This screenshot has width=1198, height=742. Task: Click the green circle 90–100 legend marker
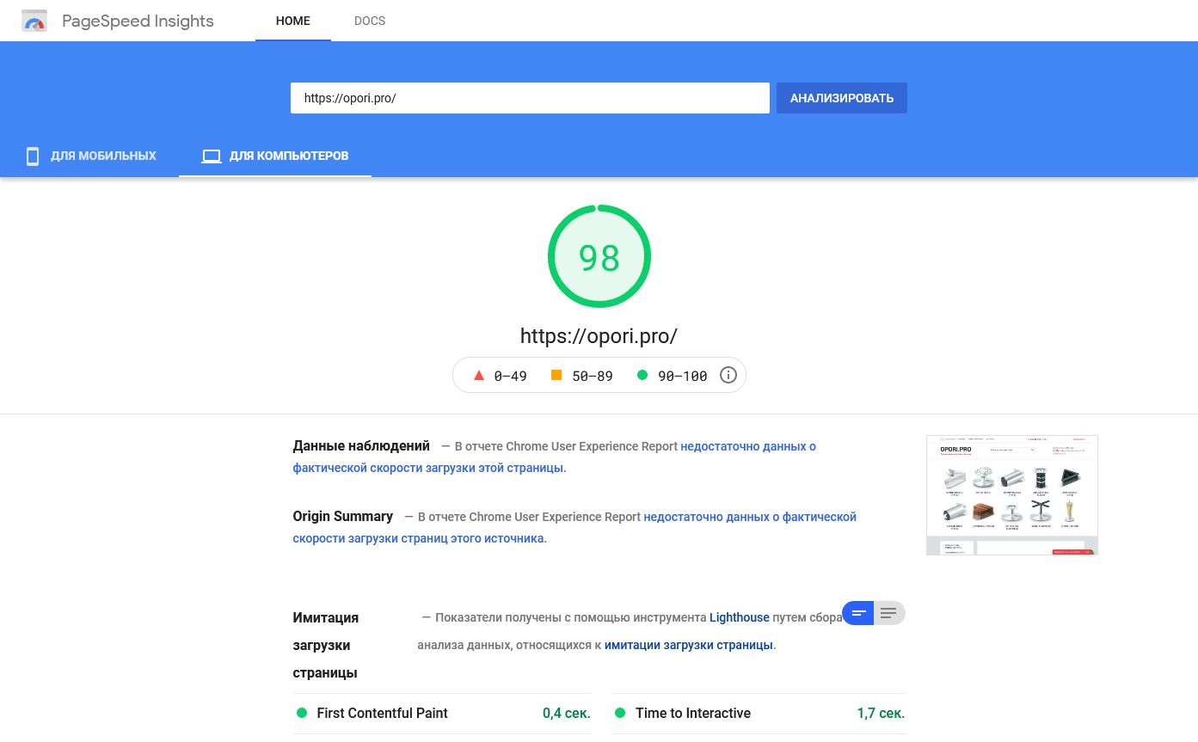tap(642, 375)
